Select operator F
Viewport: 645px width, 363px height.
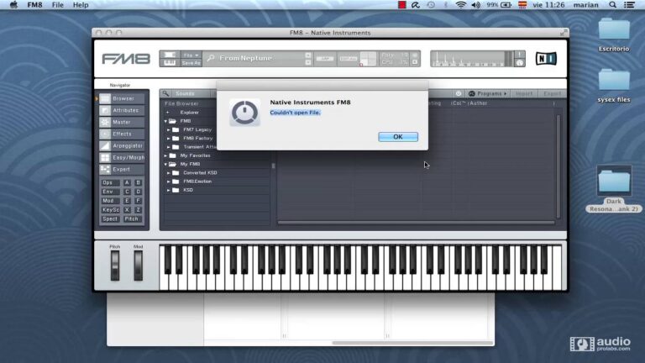(x=139, y=201)
